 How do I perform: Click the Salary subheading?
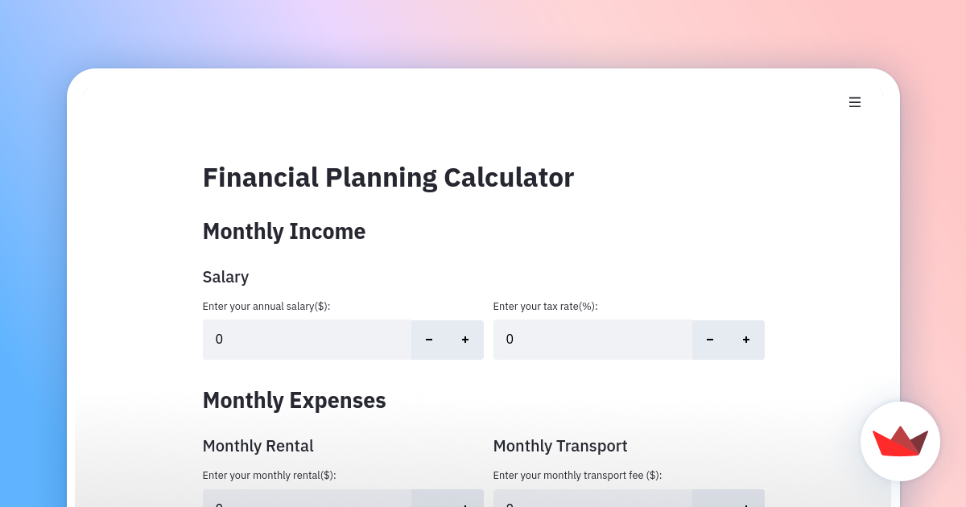225,277
